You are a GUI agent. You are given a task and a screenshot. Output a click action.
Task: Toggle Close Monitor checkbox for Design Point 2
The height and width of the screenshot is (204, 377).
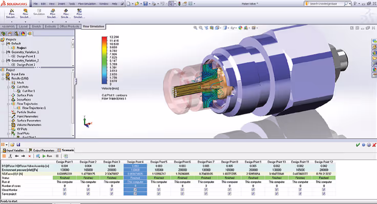click(88, 190)
